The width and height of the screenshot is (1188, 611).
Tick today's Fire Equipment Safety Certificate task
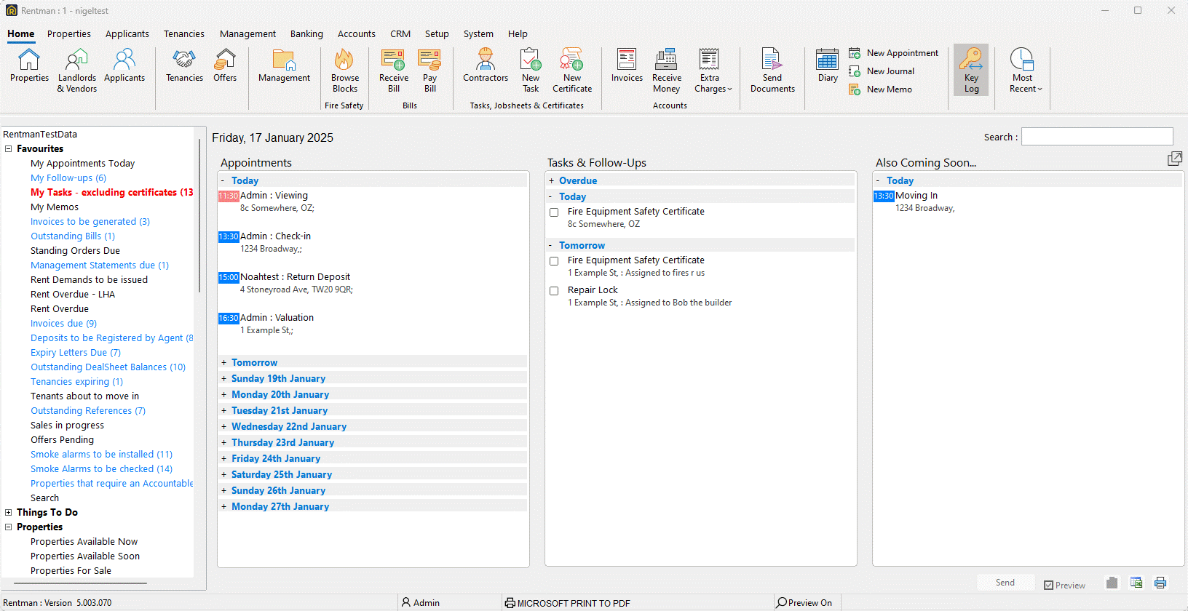point(554,212)
